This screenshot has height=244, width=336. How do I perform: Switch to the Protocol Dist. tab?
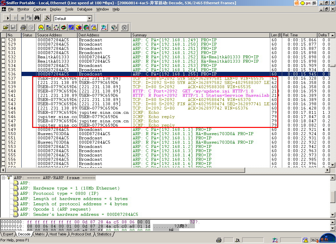[82, 234]
